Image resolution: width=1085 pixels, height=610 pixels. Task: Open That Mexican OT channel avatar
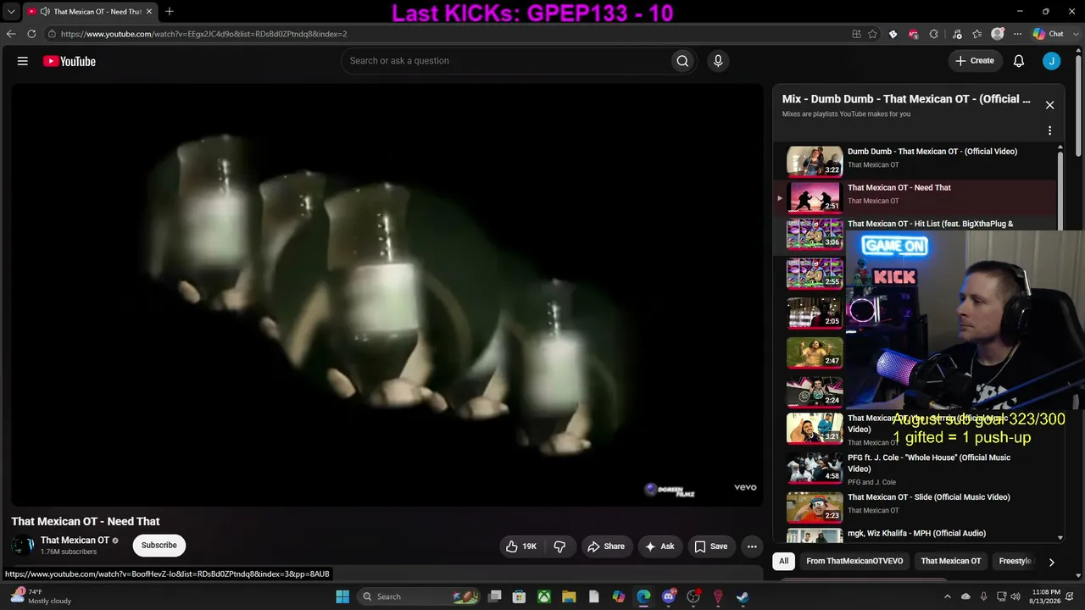[x=23, y=546]
